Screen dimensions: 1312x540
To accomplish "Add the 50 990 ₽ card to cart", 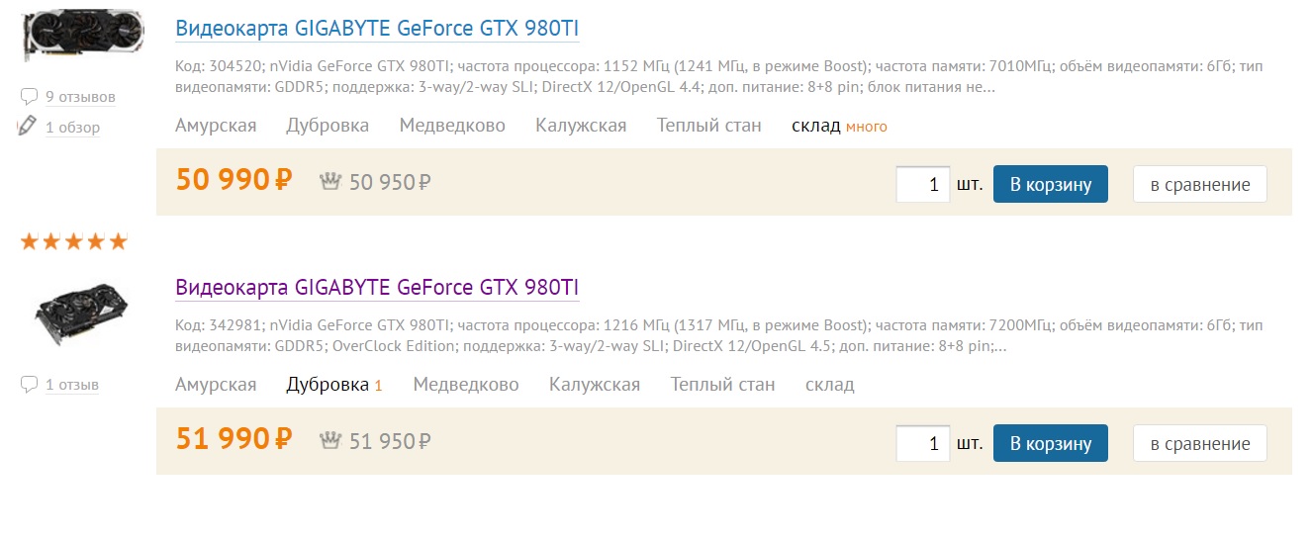I will [x=1050, y=184].
